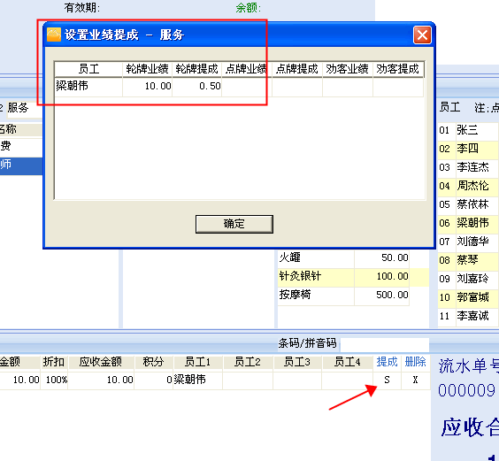Click the empty 点牌提成 cell for 梁朝伟

[x=297, y=87]
